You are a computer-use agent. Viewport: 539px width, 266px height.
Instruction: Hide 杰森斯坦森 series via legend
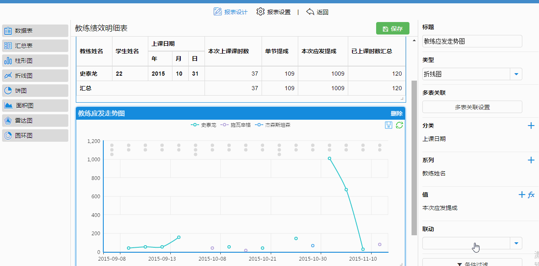click(273, 125)
